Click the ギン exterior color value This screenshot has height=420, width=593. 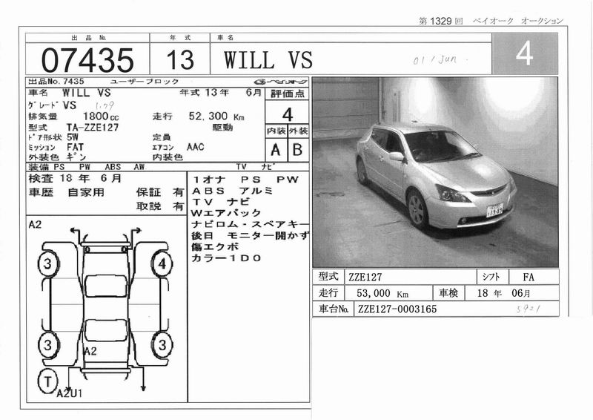[76, 157]
